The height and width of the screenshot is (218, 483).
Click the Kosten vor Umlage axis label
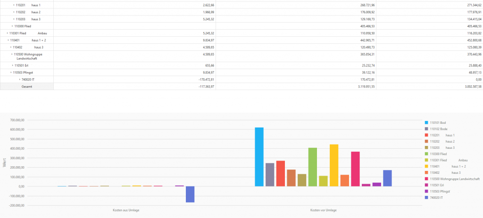323,210
